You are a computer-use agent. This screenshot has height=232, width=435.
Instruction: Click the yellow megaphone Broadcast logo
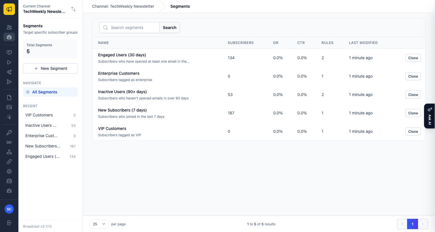9,9
